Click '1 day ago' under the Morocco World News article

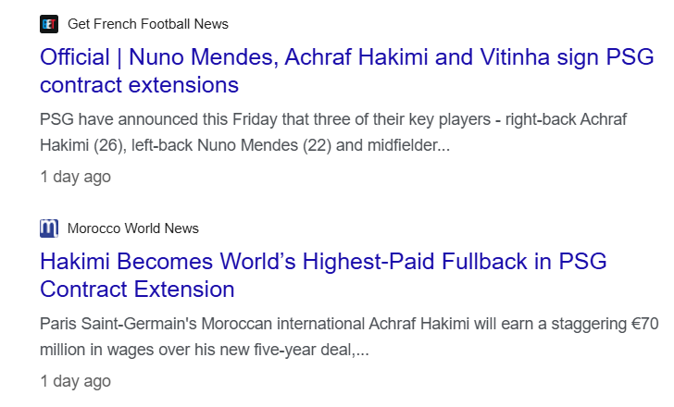pyautogui.click(x=76, y=381)
